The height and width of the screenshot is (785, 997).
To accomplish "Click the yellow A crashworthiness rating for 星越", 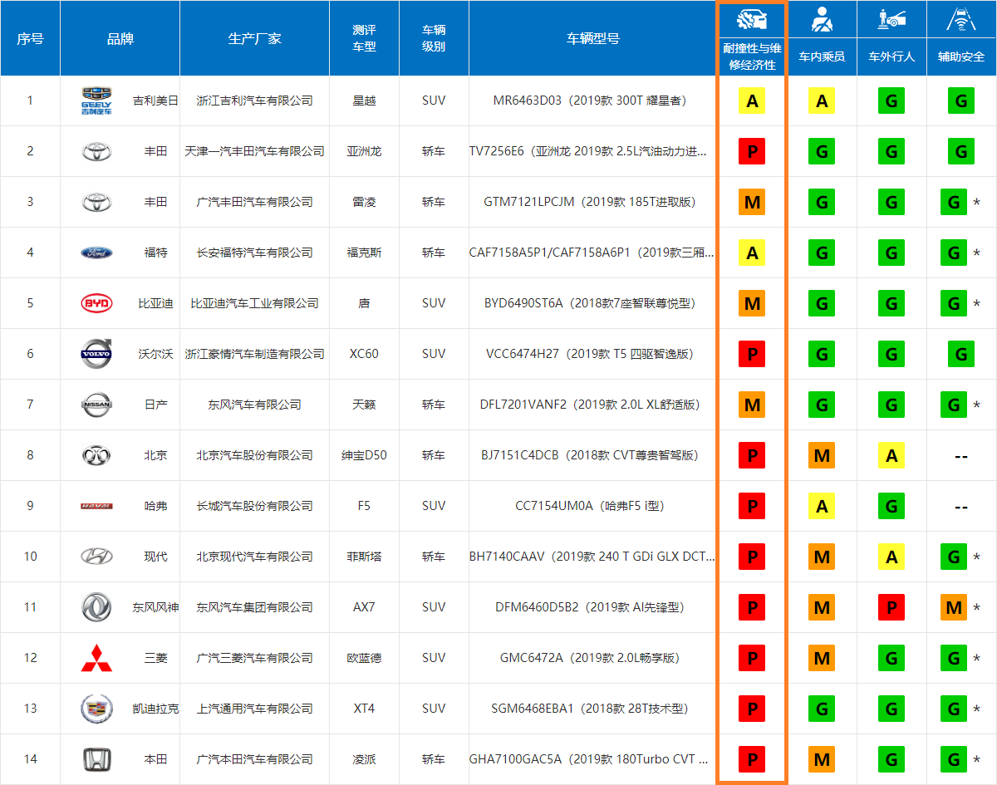I will coord(752,101).
